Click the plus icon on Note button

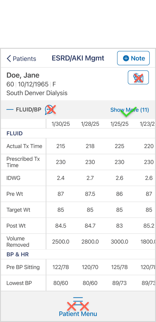126,58
